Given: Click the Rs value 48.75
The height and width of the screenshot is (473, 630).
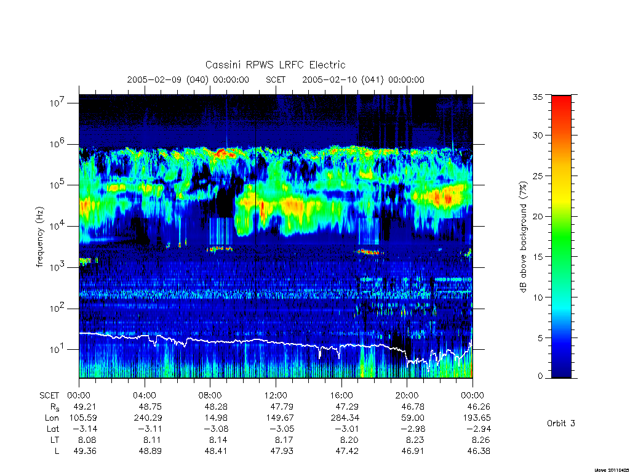Looking at the screenshot, I should [150, 406].
